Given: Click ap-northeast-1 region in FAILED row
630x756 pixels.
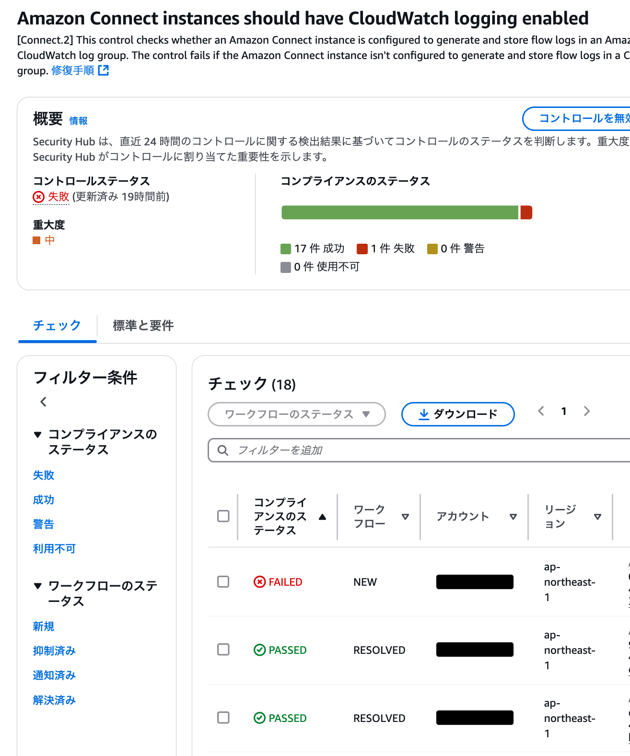Looking at the screenshot, I should pyautogui.click(x=570, y=582).
